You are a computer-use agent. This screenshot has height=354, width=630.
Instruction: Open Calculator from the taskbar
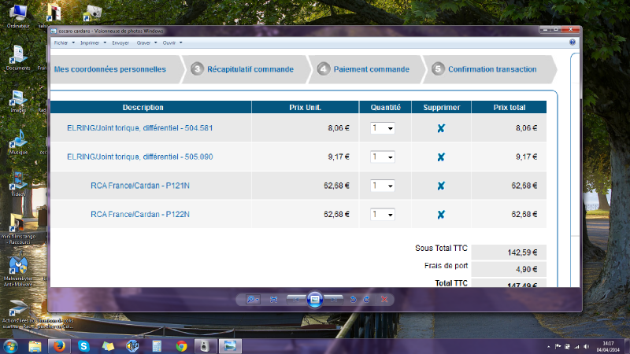click(157, 346)
